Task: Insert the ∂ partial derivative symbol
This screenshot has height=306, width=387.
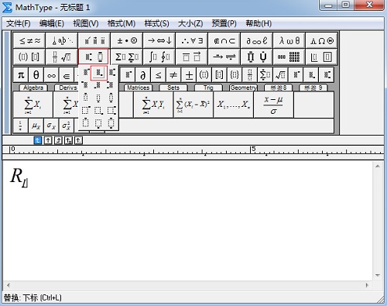Action: (x=143, y=75)
